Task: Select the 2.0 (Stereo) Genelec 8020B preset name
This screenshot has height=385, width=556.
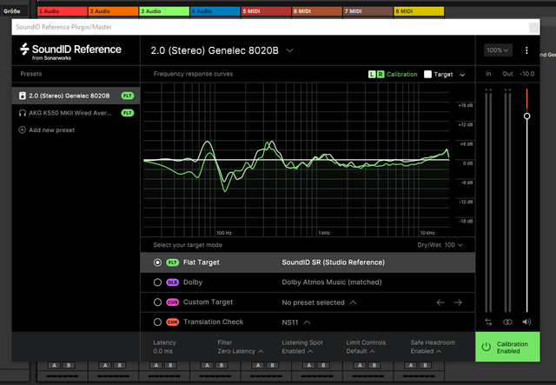Action: [69, 96]
